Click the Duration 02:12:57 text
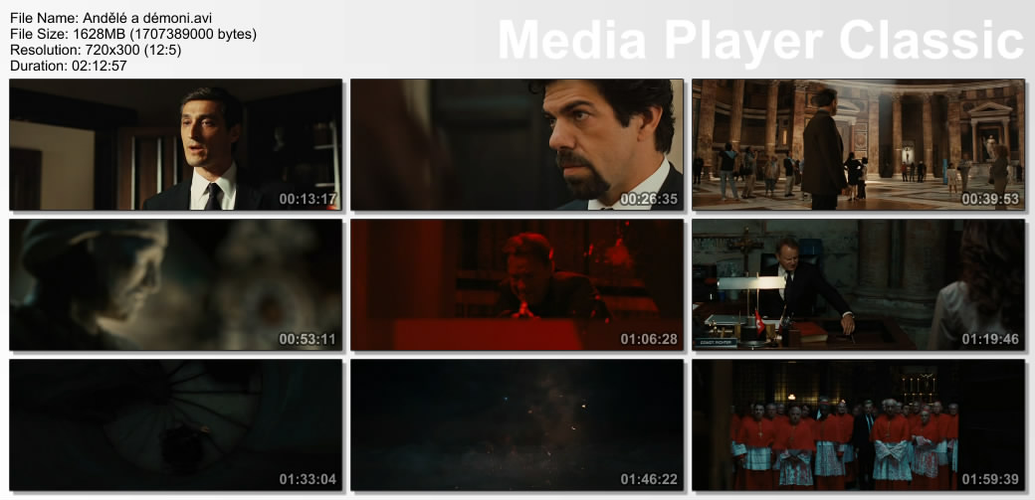 click(x=67, y=65)
